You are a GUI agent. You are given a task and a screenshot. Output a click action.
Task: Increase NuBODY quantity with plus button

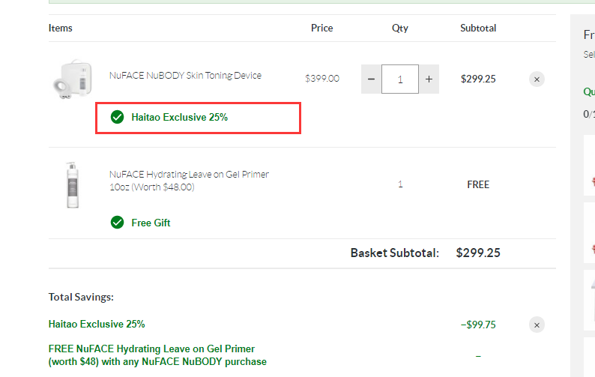[x=429, y=79]
